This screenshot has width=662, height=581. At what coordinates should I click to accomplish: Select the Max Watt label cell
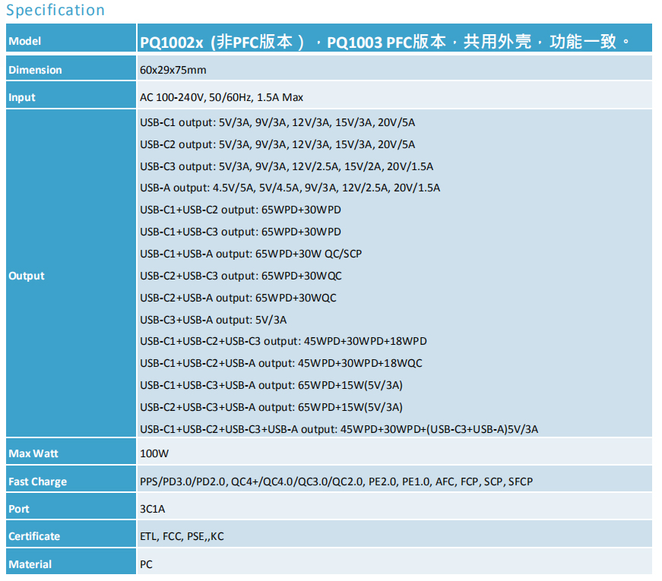(71, 451)
